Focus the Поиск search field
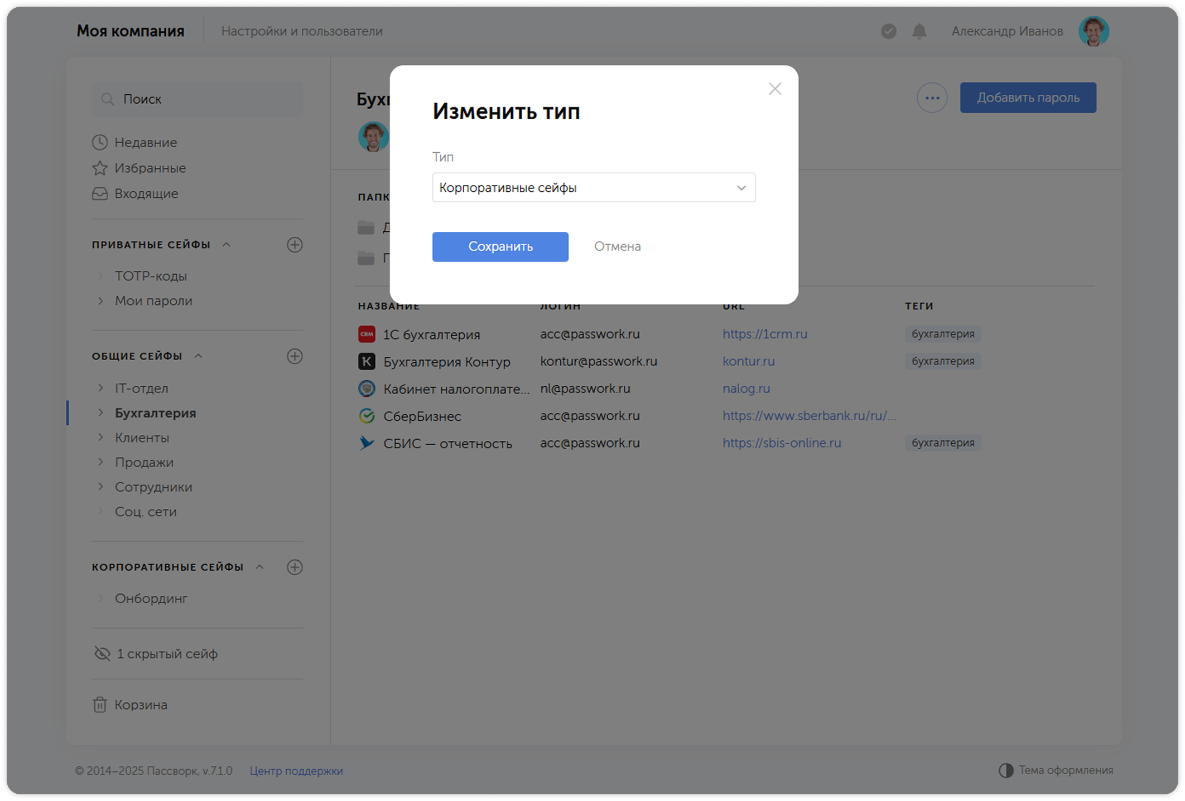Image resolution: width=1185 pixels, height=801 pixels. 197,99
